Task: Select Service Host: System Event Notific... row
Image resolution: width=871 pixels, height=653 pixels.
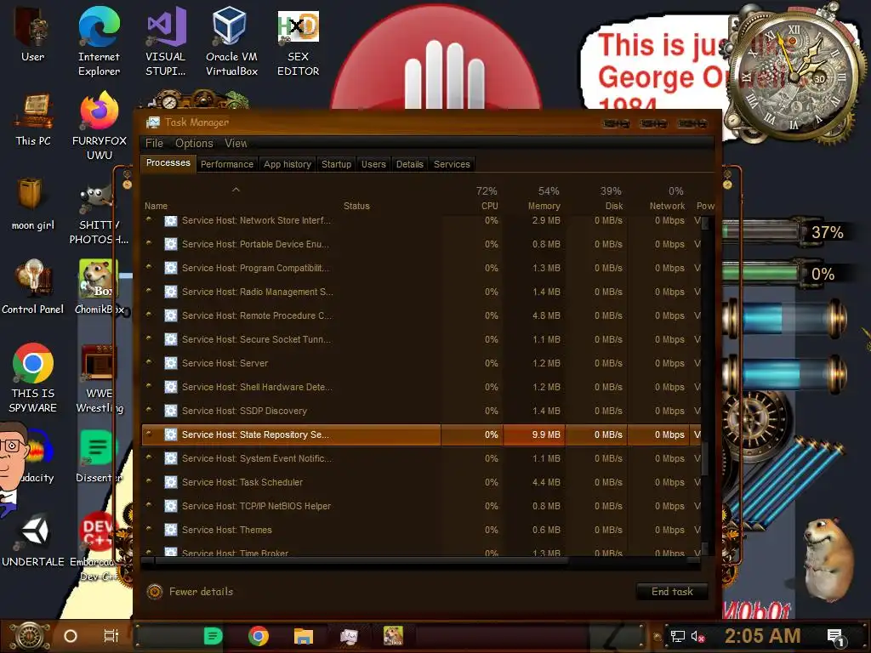Action: 420,458
